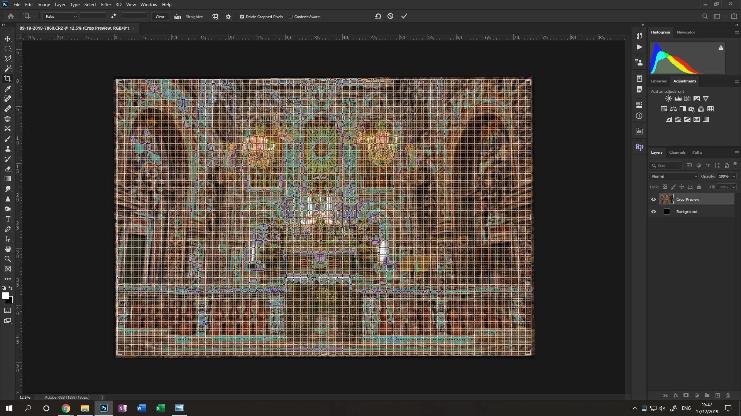Viewport: 741px width, 416px height.
Task: Click the Clear button
Action: [160, 17]
